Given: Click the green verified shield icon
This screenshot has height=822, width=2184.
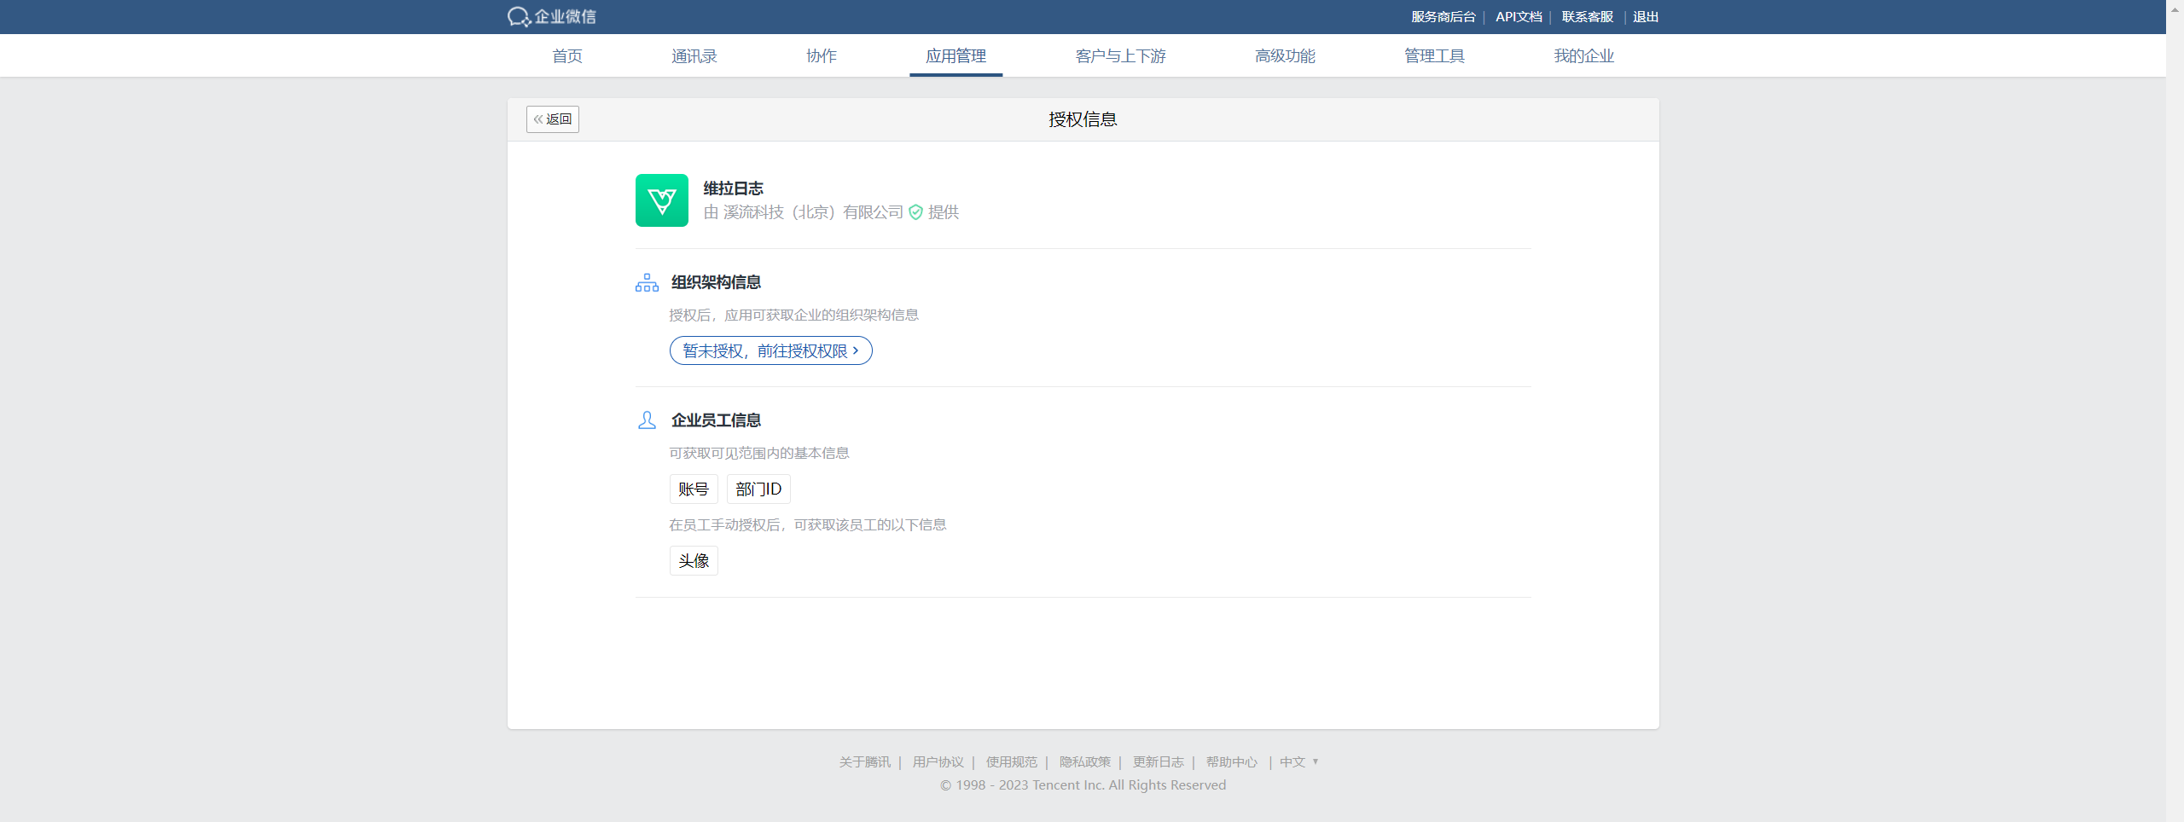Looking at the screenshot, I should 915,212.
